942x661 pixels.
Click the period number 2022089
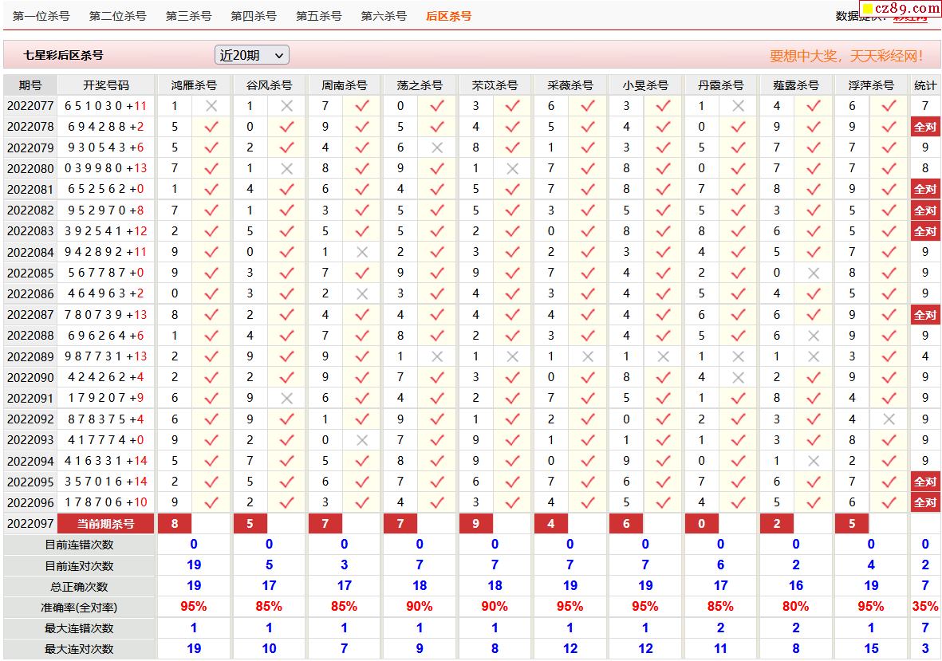[x=30, y=356]
